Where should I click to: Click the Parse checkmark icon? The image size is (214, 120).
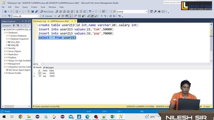pyautogui.click(x=59, y=16)
